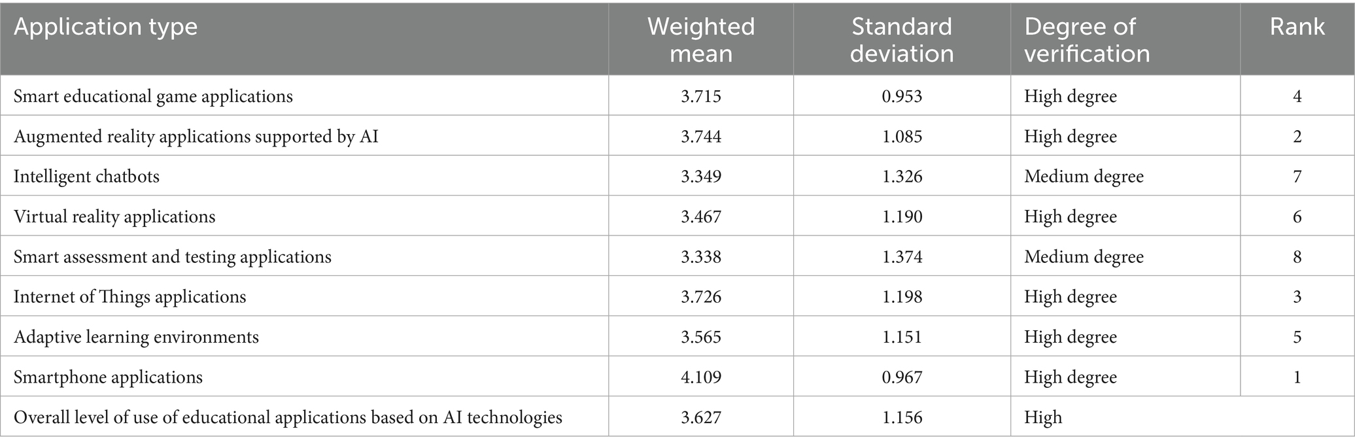Select the overall High verification cell

[1043, 417]
